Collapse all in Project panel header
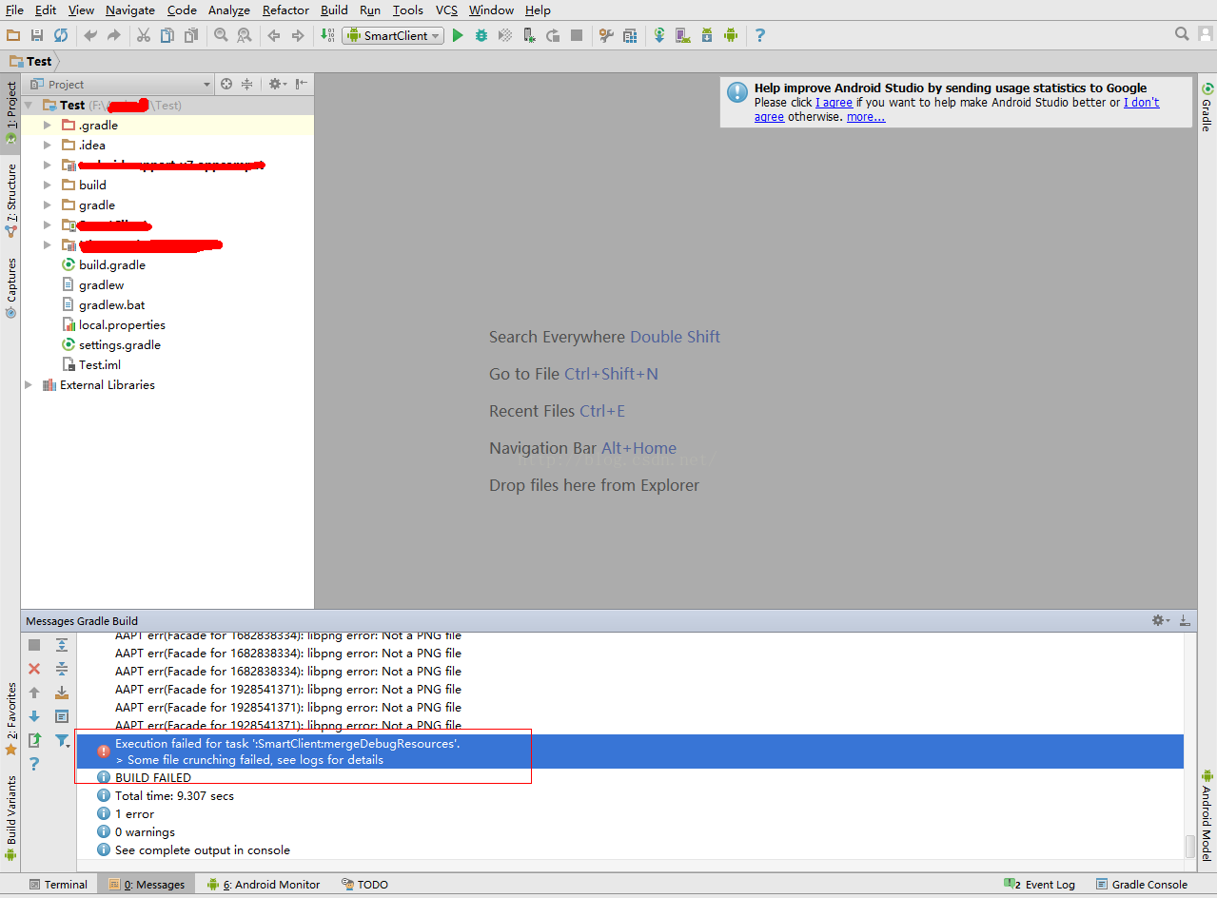Viewport: 1217px width, 898px height. 247,85
